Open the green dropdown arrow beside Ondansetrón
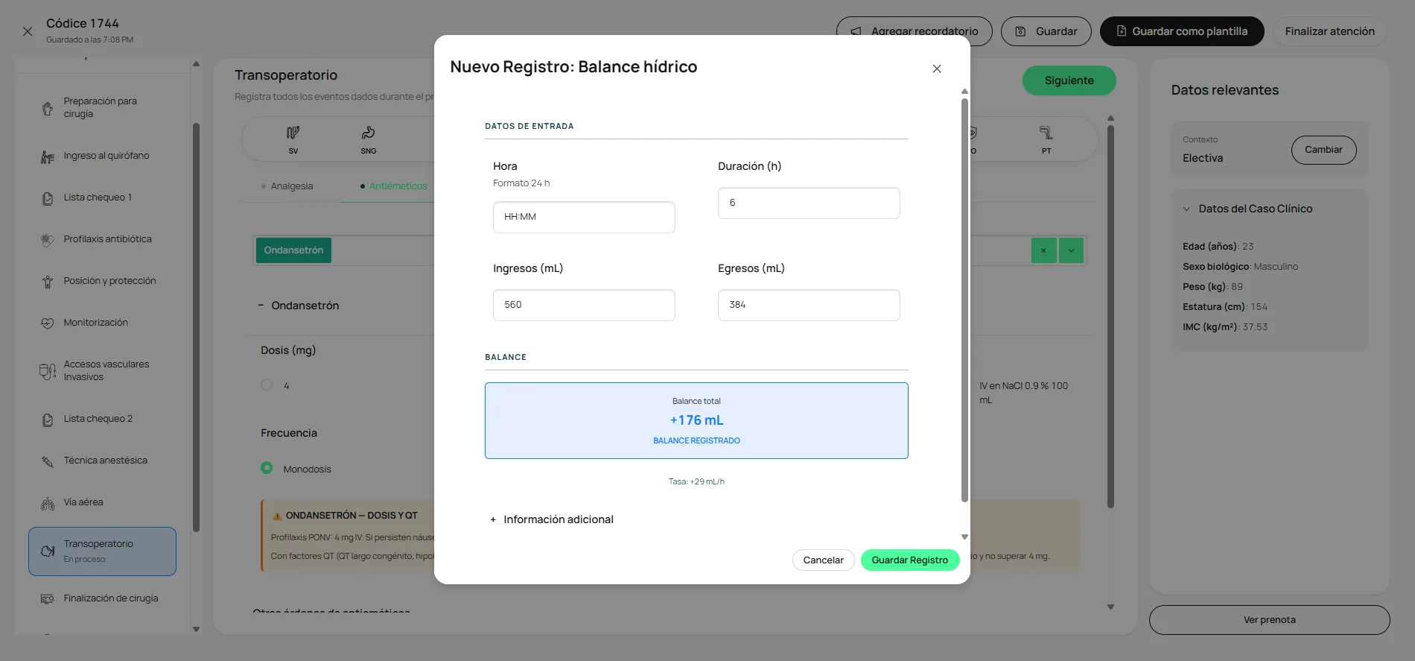Screen dimensions: 1415x661 [x=1071, y=250]
